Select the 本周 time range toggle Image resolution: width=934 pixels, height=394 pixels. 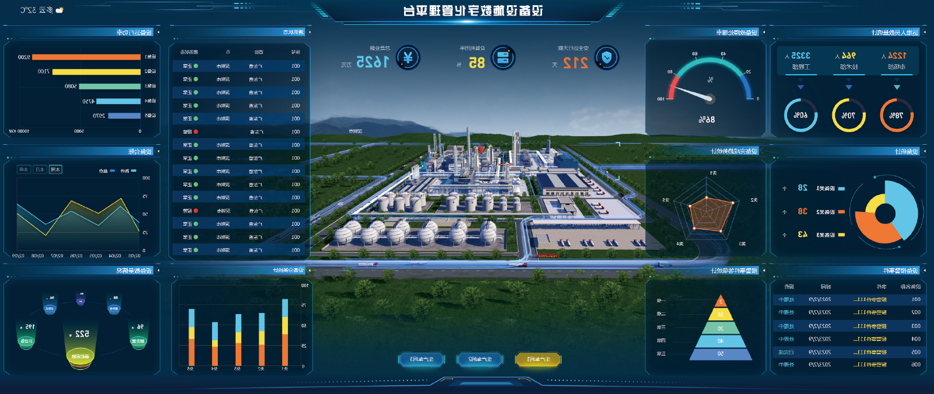coord(55,169)
